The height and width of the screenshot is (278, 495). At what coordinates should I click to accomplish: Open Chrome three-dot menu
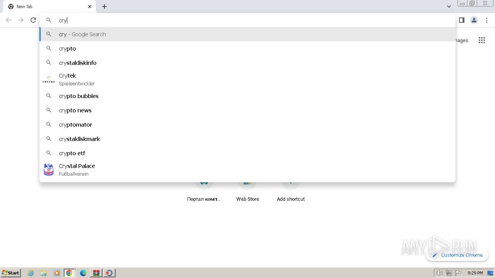tap(486, 20)
